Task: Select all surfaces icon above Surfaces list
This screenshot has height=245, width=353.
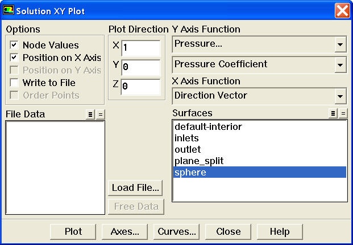Action: (x=333, y=113)
